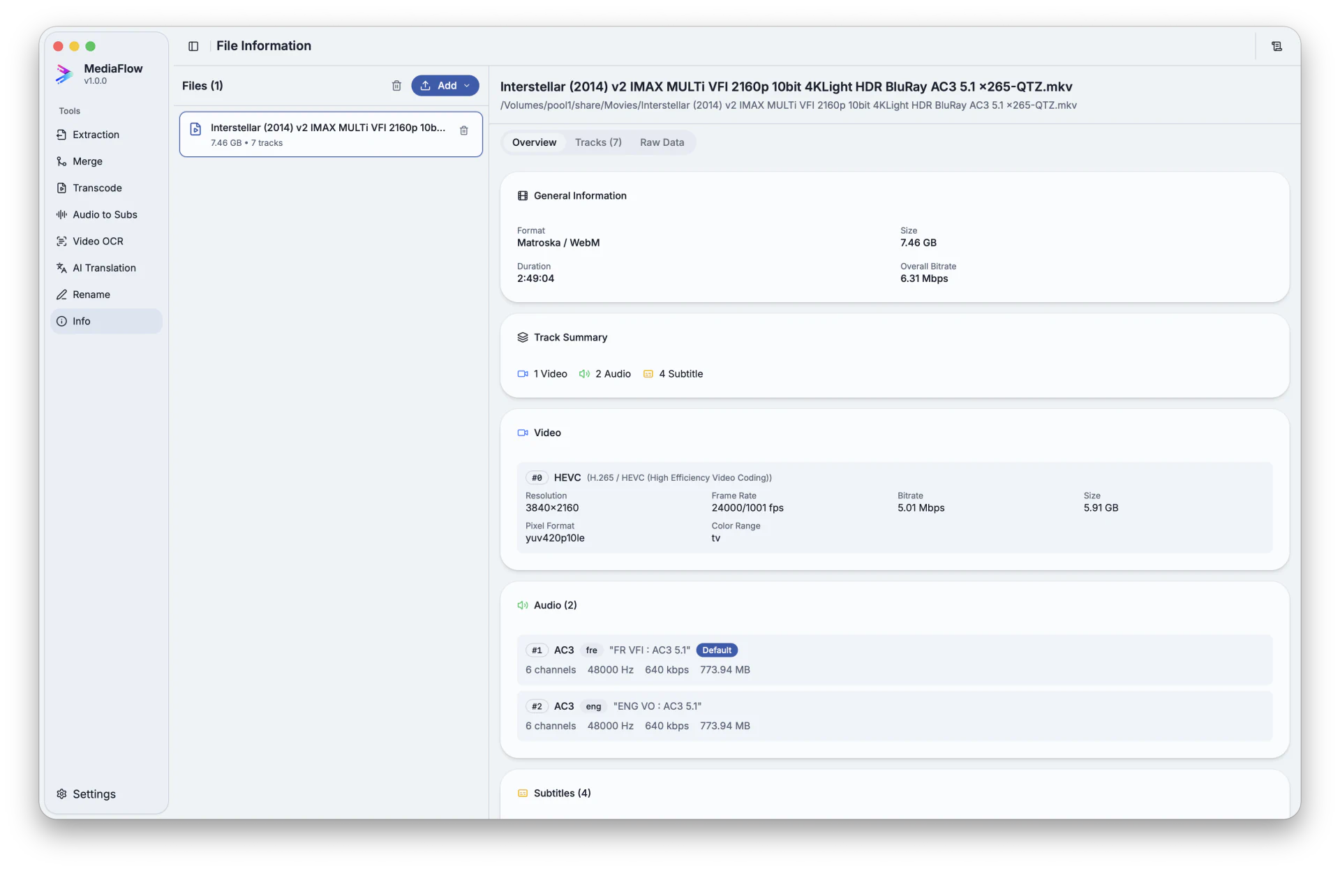
Task: Click the Video section camera icon
Action: coord(523,433)
